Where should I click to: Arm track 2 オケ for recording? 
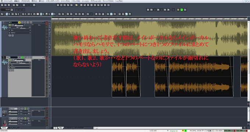coord(25,22)
